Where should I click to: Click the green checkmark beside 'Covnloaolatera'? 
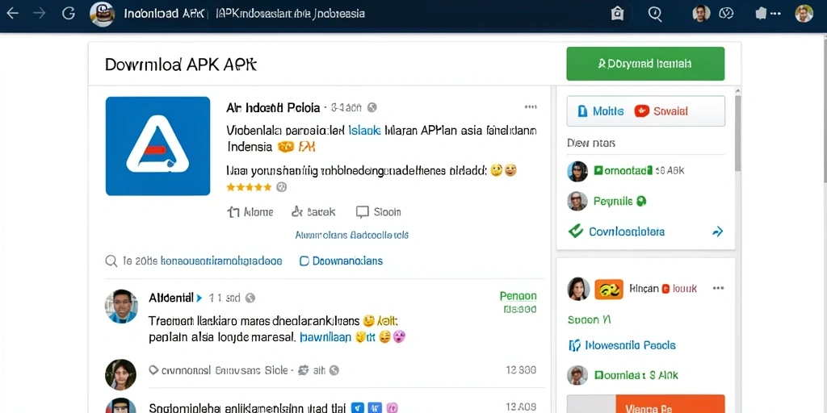(575, 231)
